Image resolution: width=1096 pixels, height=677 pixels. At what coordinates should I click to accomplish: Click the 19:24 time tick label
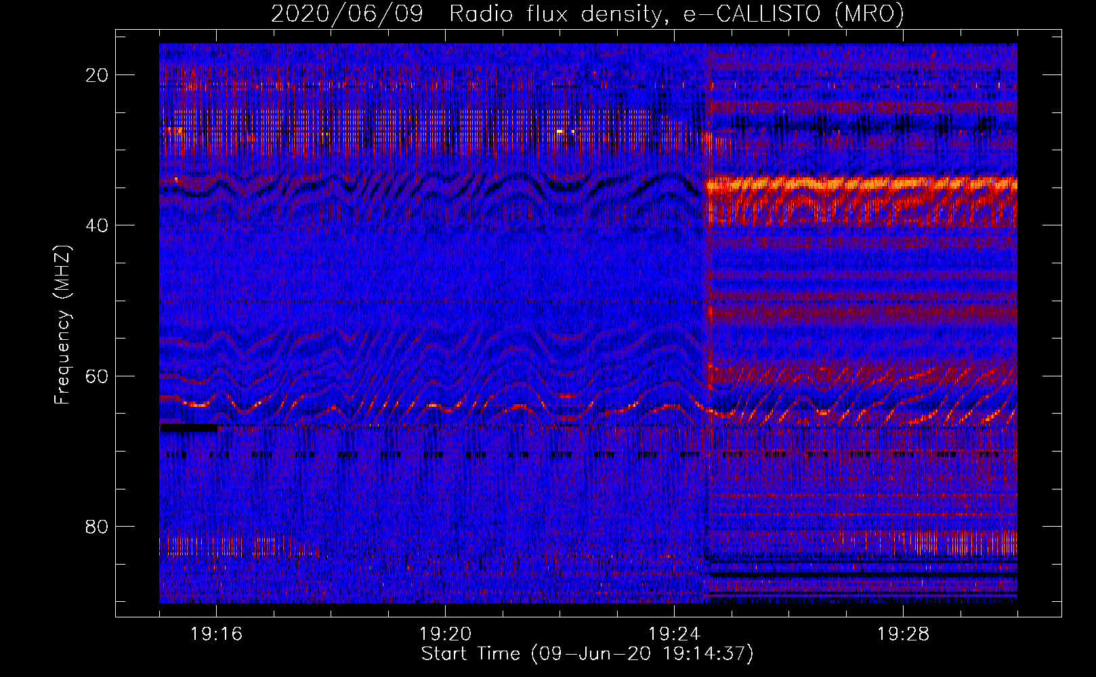[x=674, y=634]
